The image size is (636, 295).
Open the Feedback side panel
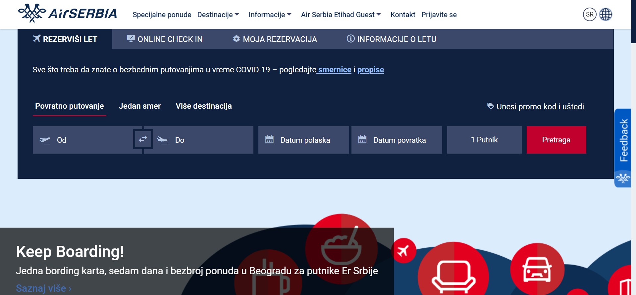[623, 140]
